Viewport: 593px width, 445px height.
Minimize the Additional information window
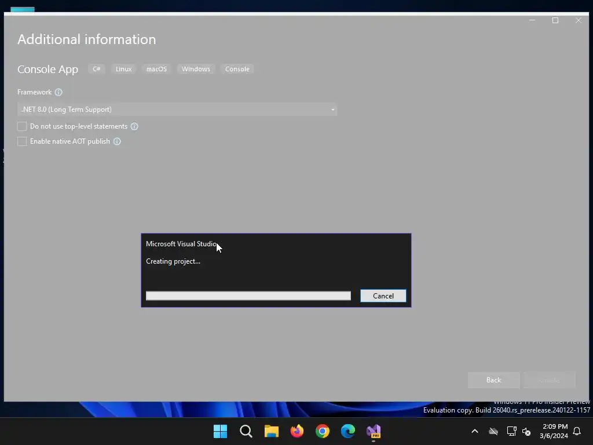[x=532, y=20]
